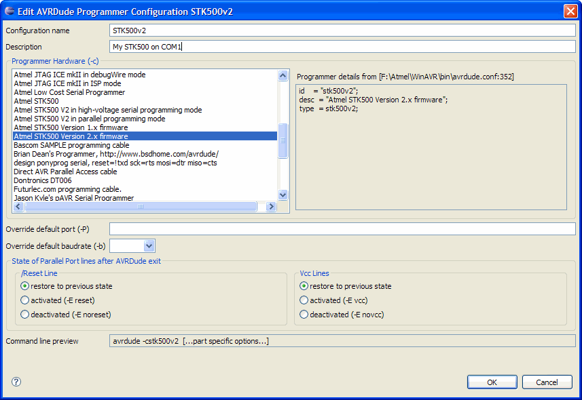Click the down arrow on the programmer list scrollbar
The height and width of the screenshot is (400, 582).
click(281, 195)
